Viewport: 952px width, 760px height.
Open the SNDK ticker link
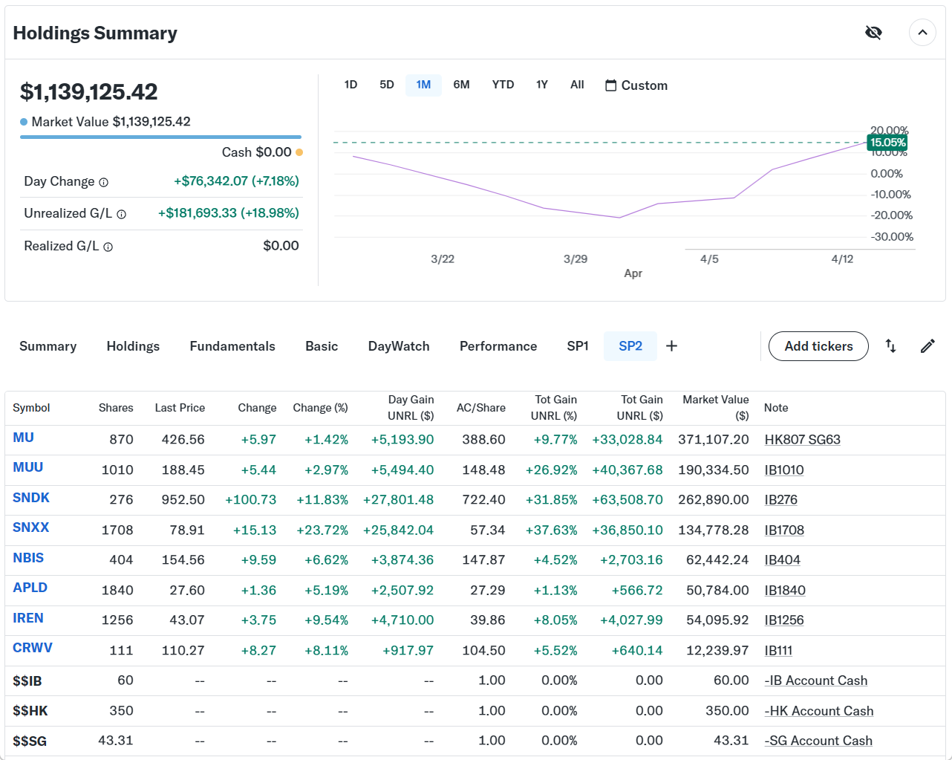point(31,498)
